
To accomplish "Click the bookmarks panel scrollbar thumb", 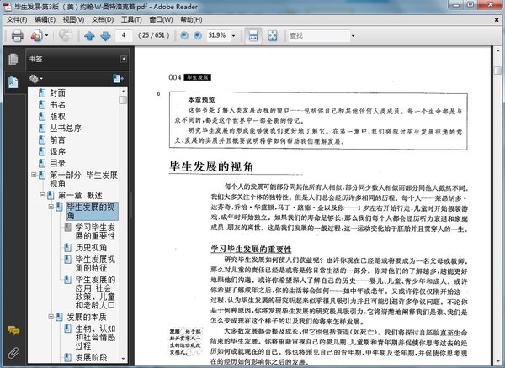I will pyautogui.click(x=124, y=100).
